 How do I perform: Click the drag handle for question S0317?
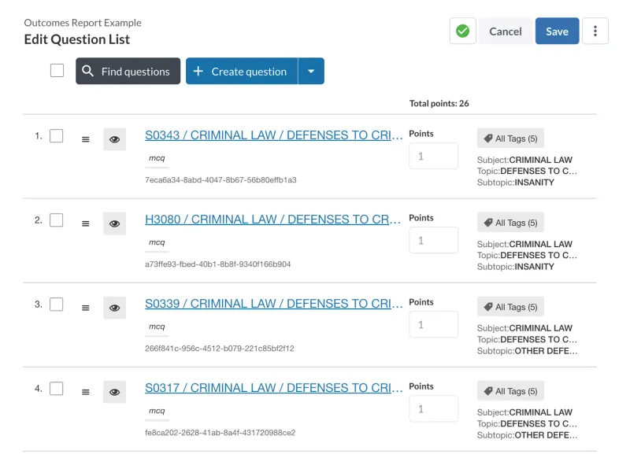(x=86, y=393)
